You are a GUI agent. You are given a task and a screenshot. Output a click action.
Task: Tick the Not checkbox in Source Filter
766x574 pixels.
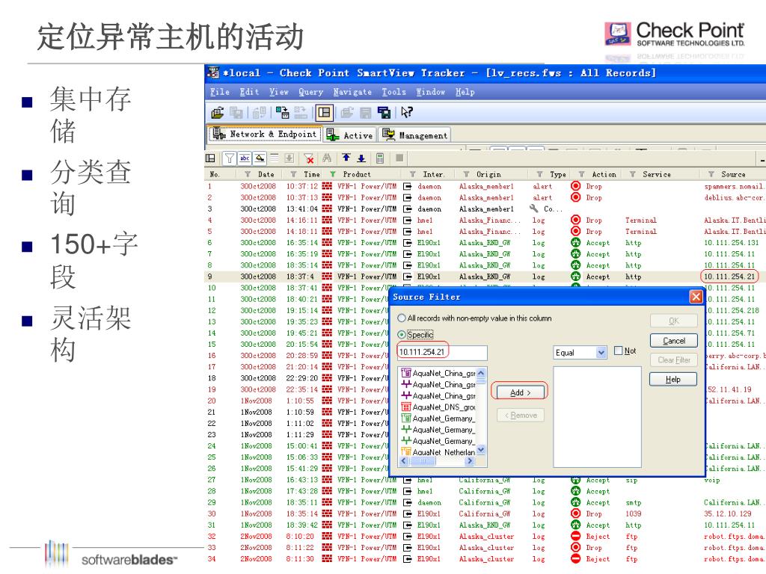coord(619,351)
